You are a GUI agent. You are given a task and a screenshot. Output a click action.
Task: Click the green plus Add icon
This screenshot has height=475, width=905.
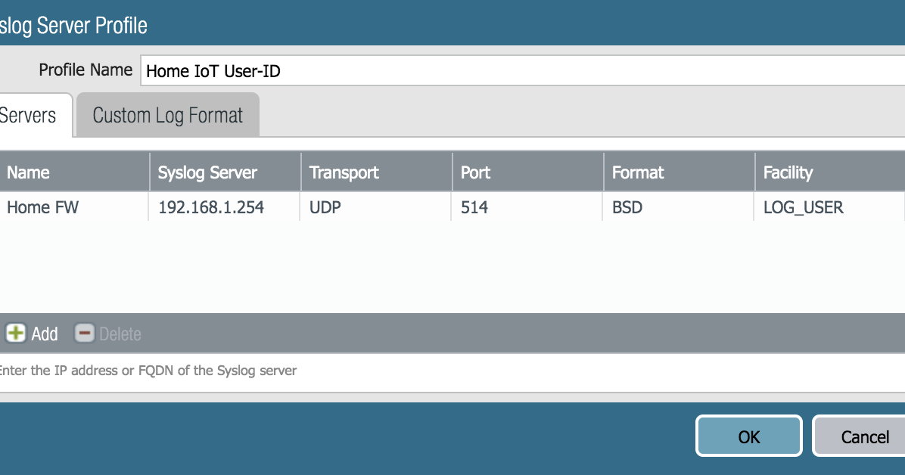16,333
